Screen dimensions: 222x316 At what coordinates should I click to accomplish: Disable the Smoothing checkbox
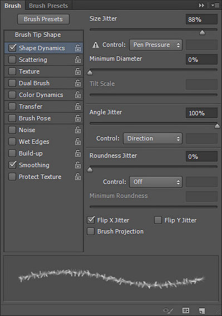[12, 165]
